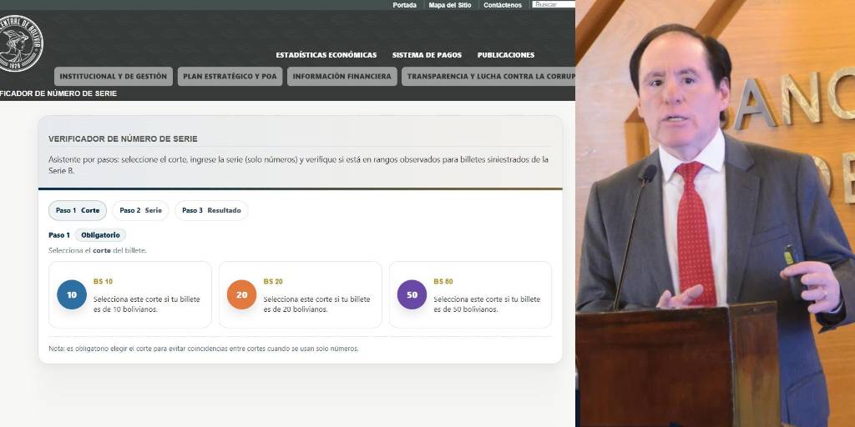Expand the Plan Estratégico y POA menu

point(230,77)
